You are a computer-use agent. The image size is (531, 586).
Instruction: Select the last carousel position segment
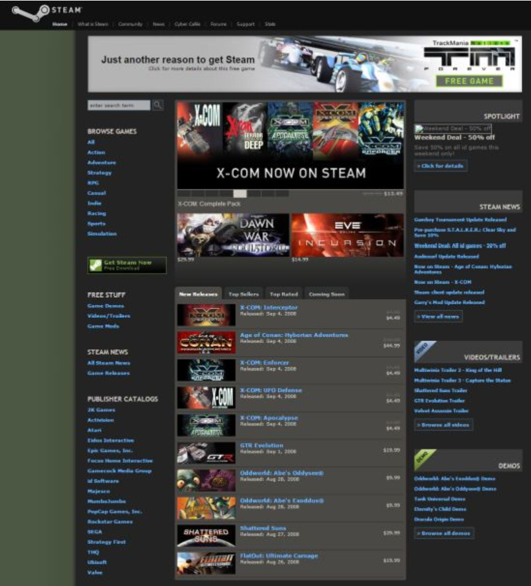(x=282, y=193)
